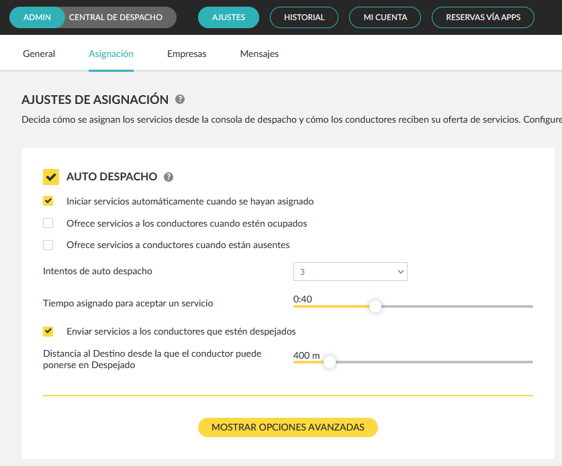Image resolution: width=562 pixels, height=466 pixels.
Task: Toggle the Auto Despacho main checkbox
Action: [x=51, y=177]
